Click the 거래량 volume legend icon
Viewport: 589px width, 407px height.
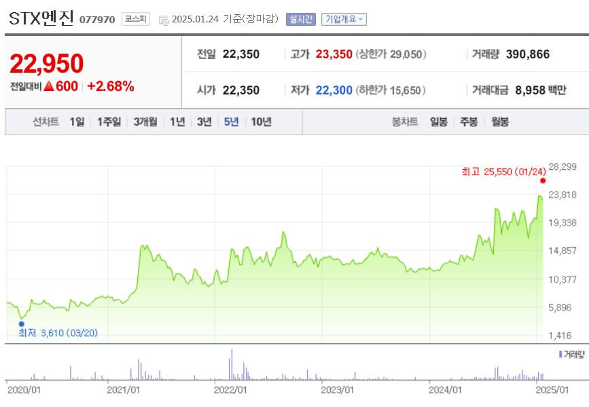[562, 353]
